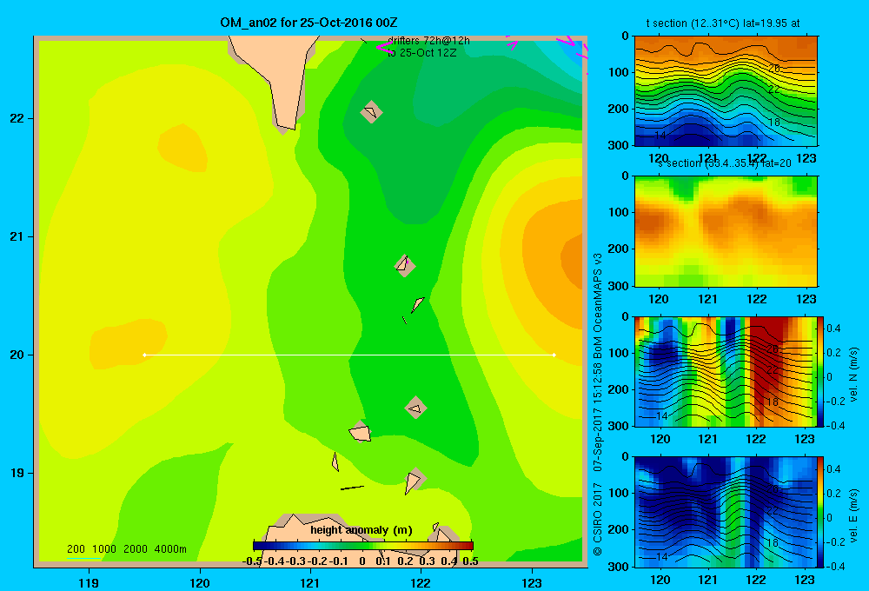This screenshot has width=869, height=591.
Task: Click longitude label 122 below main map
Action: 421,582
